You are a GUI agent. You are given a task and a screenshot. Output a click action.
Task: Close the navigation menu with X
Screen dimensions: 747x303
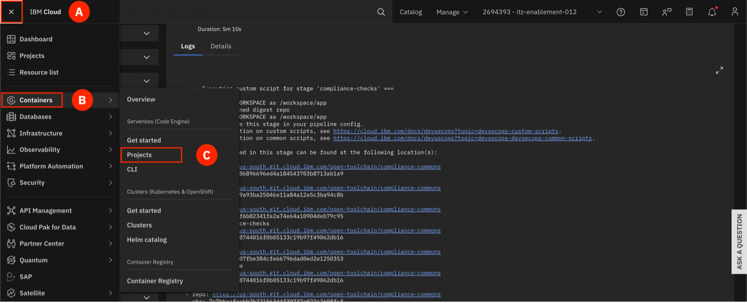(11, 12)
